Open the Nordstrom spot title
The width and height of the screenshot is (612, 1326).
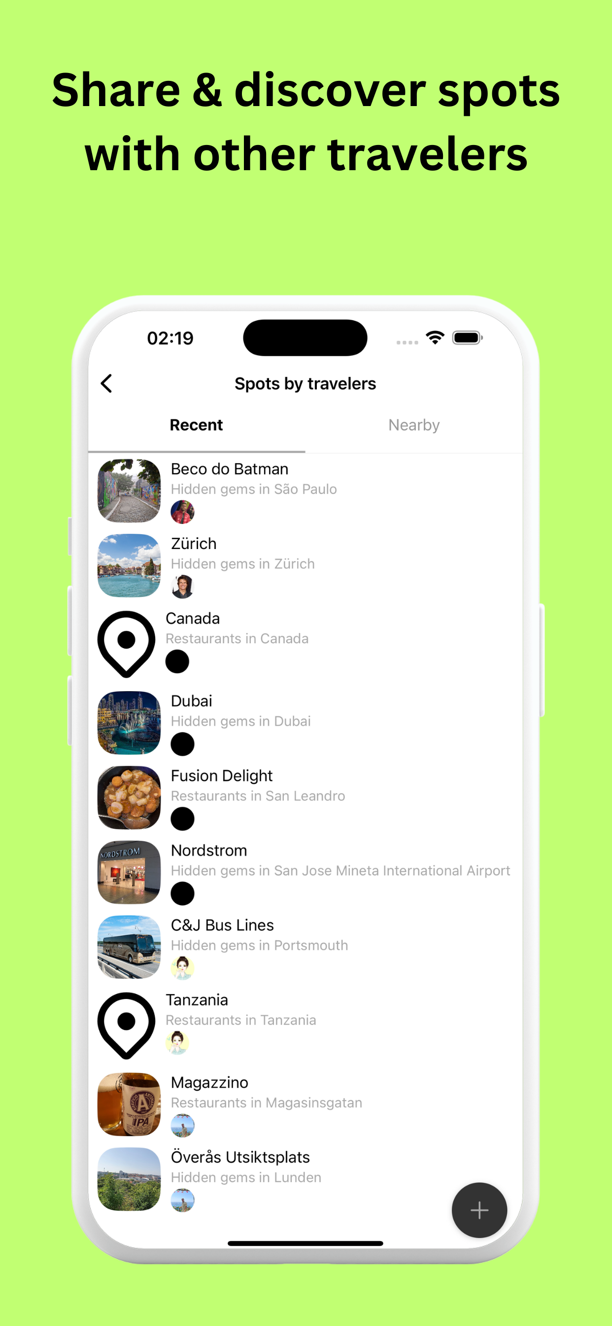click(209, 850)
